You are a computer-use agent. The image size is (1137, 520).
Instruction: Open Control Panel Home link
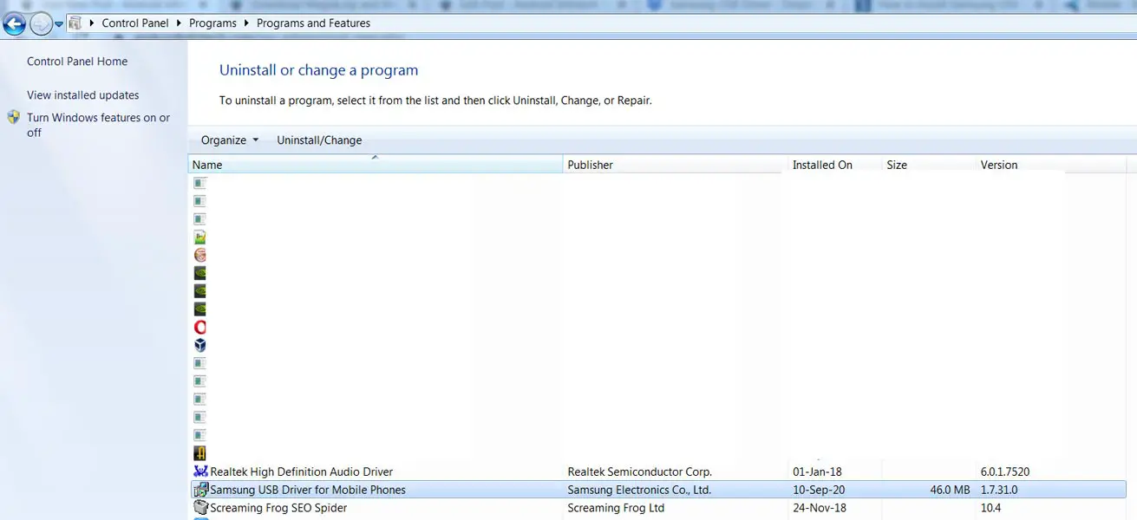pos(77,62)
